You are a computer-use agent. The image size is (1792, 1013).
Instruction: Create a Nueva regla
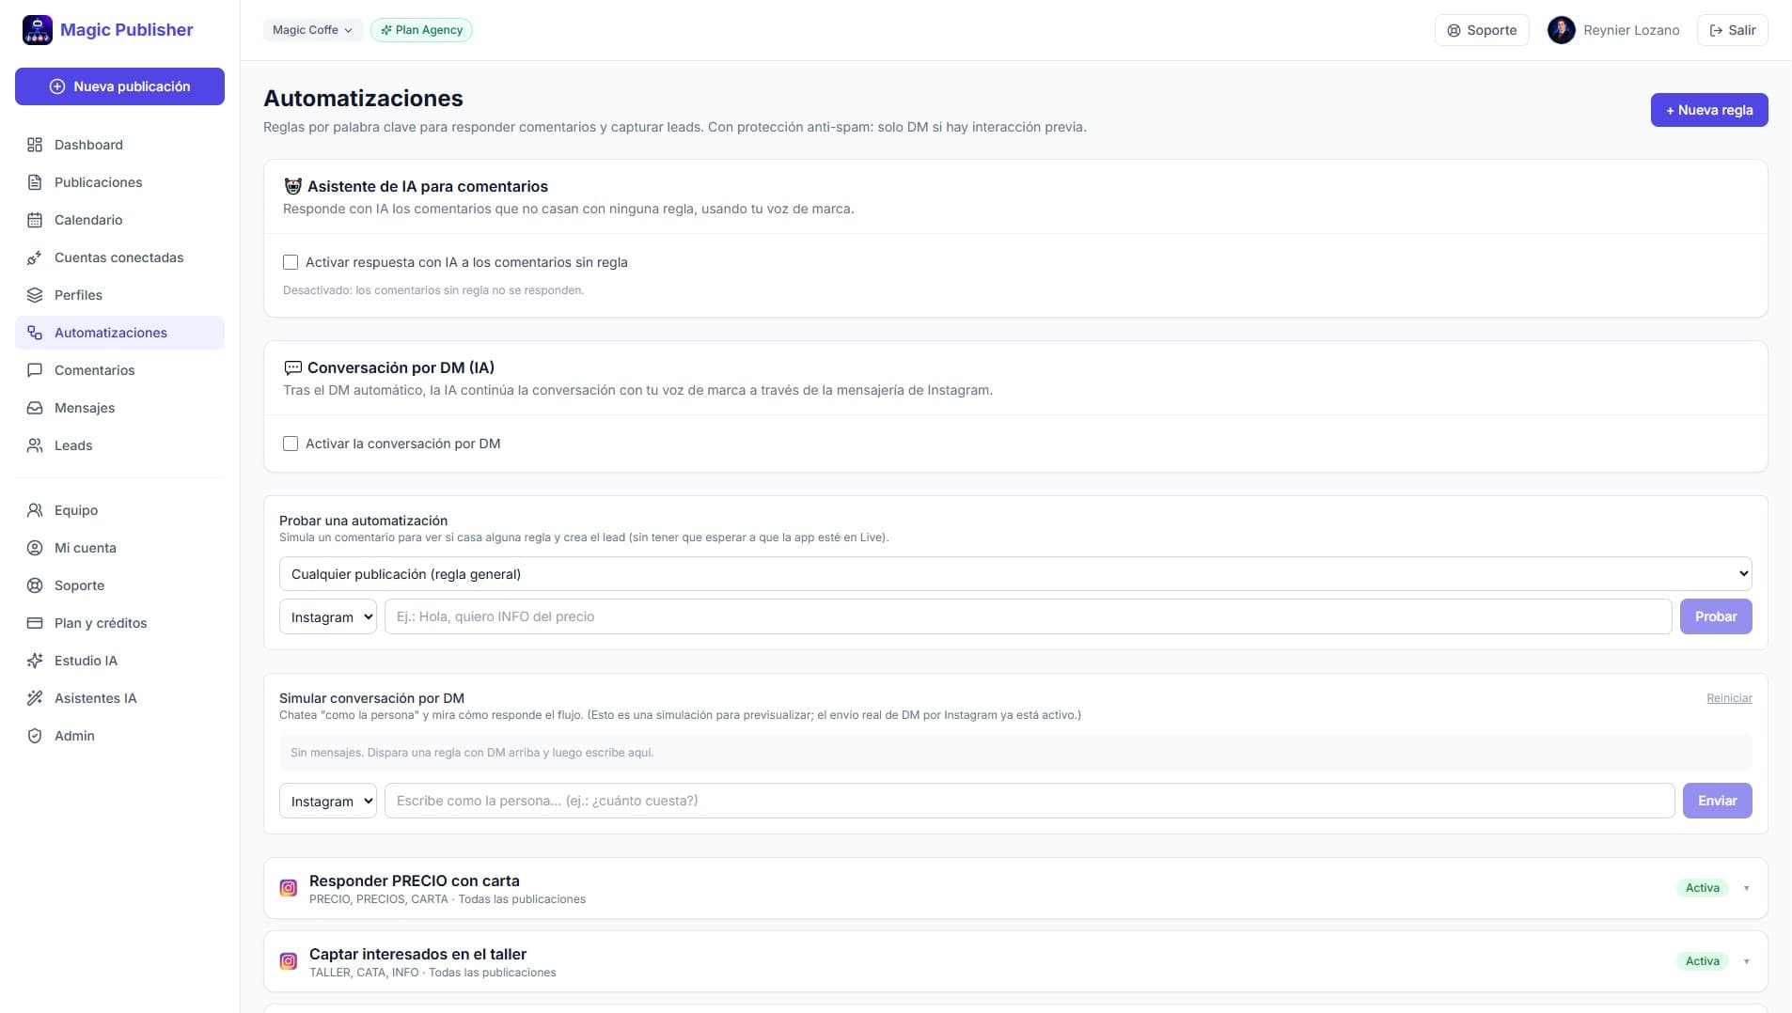pyautogui.click(x=1709, y=110)
